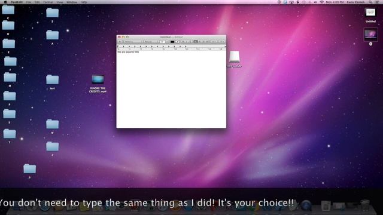The height and width of the screenshot is (215, 383).
Task: Select the folder labeled E
Action: [x=8, y=44]
